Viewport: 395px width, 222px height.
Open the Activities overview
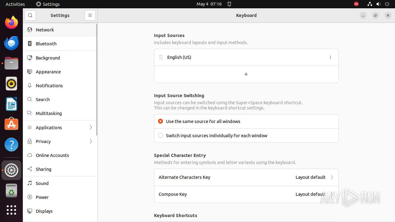point(15,4)
